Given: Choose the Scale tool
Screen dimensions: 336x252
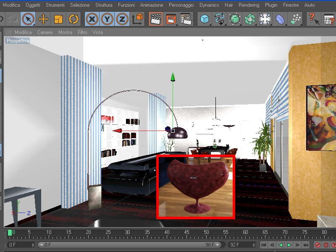Looking at the screenshot, I should [58, 19].
